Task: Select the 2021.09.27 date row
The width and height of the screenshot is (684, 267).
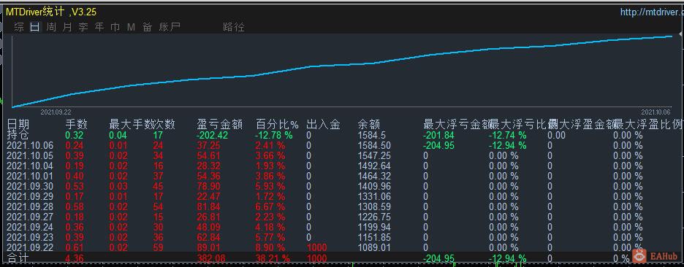Action: [30, 217]
